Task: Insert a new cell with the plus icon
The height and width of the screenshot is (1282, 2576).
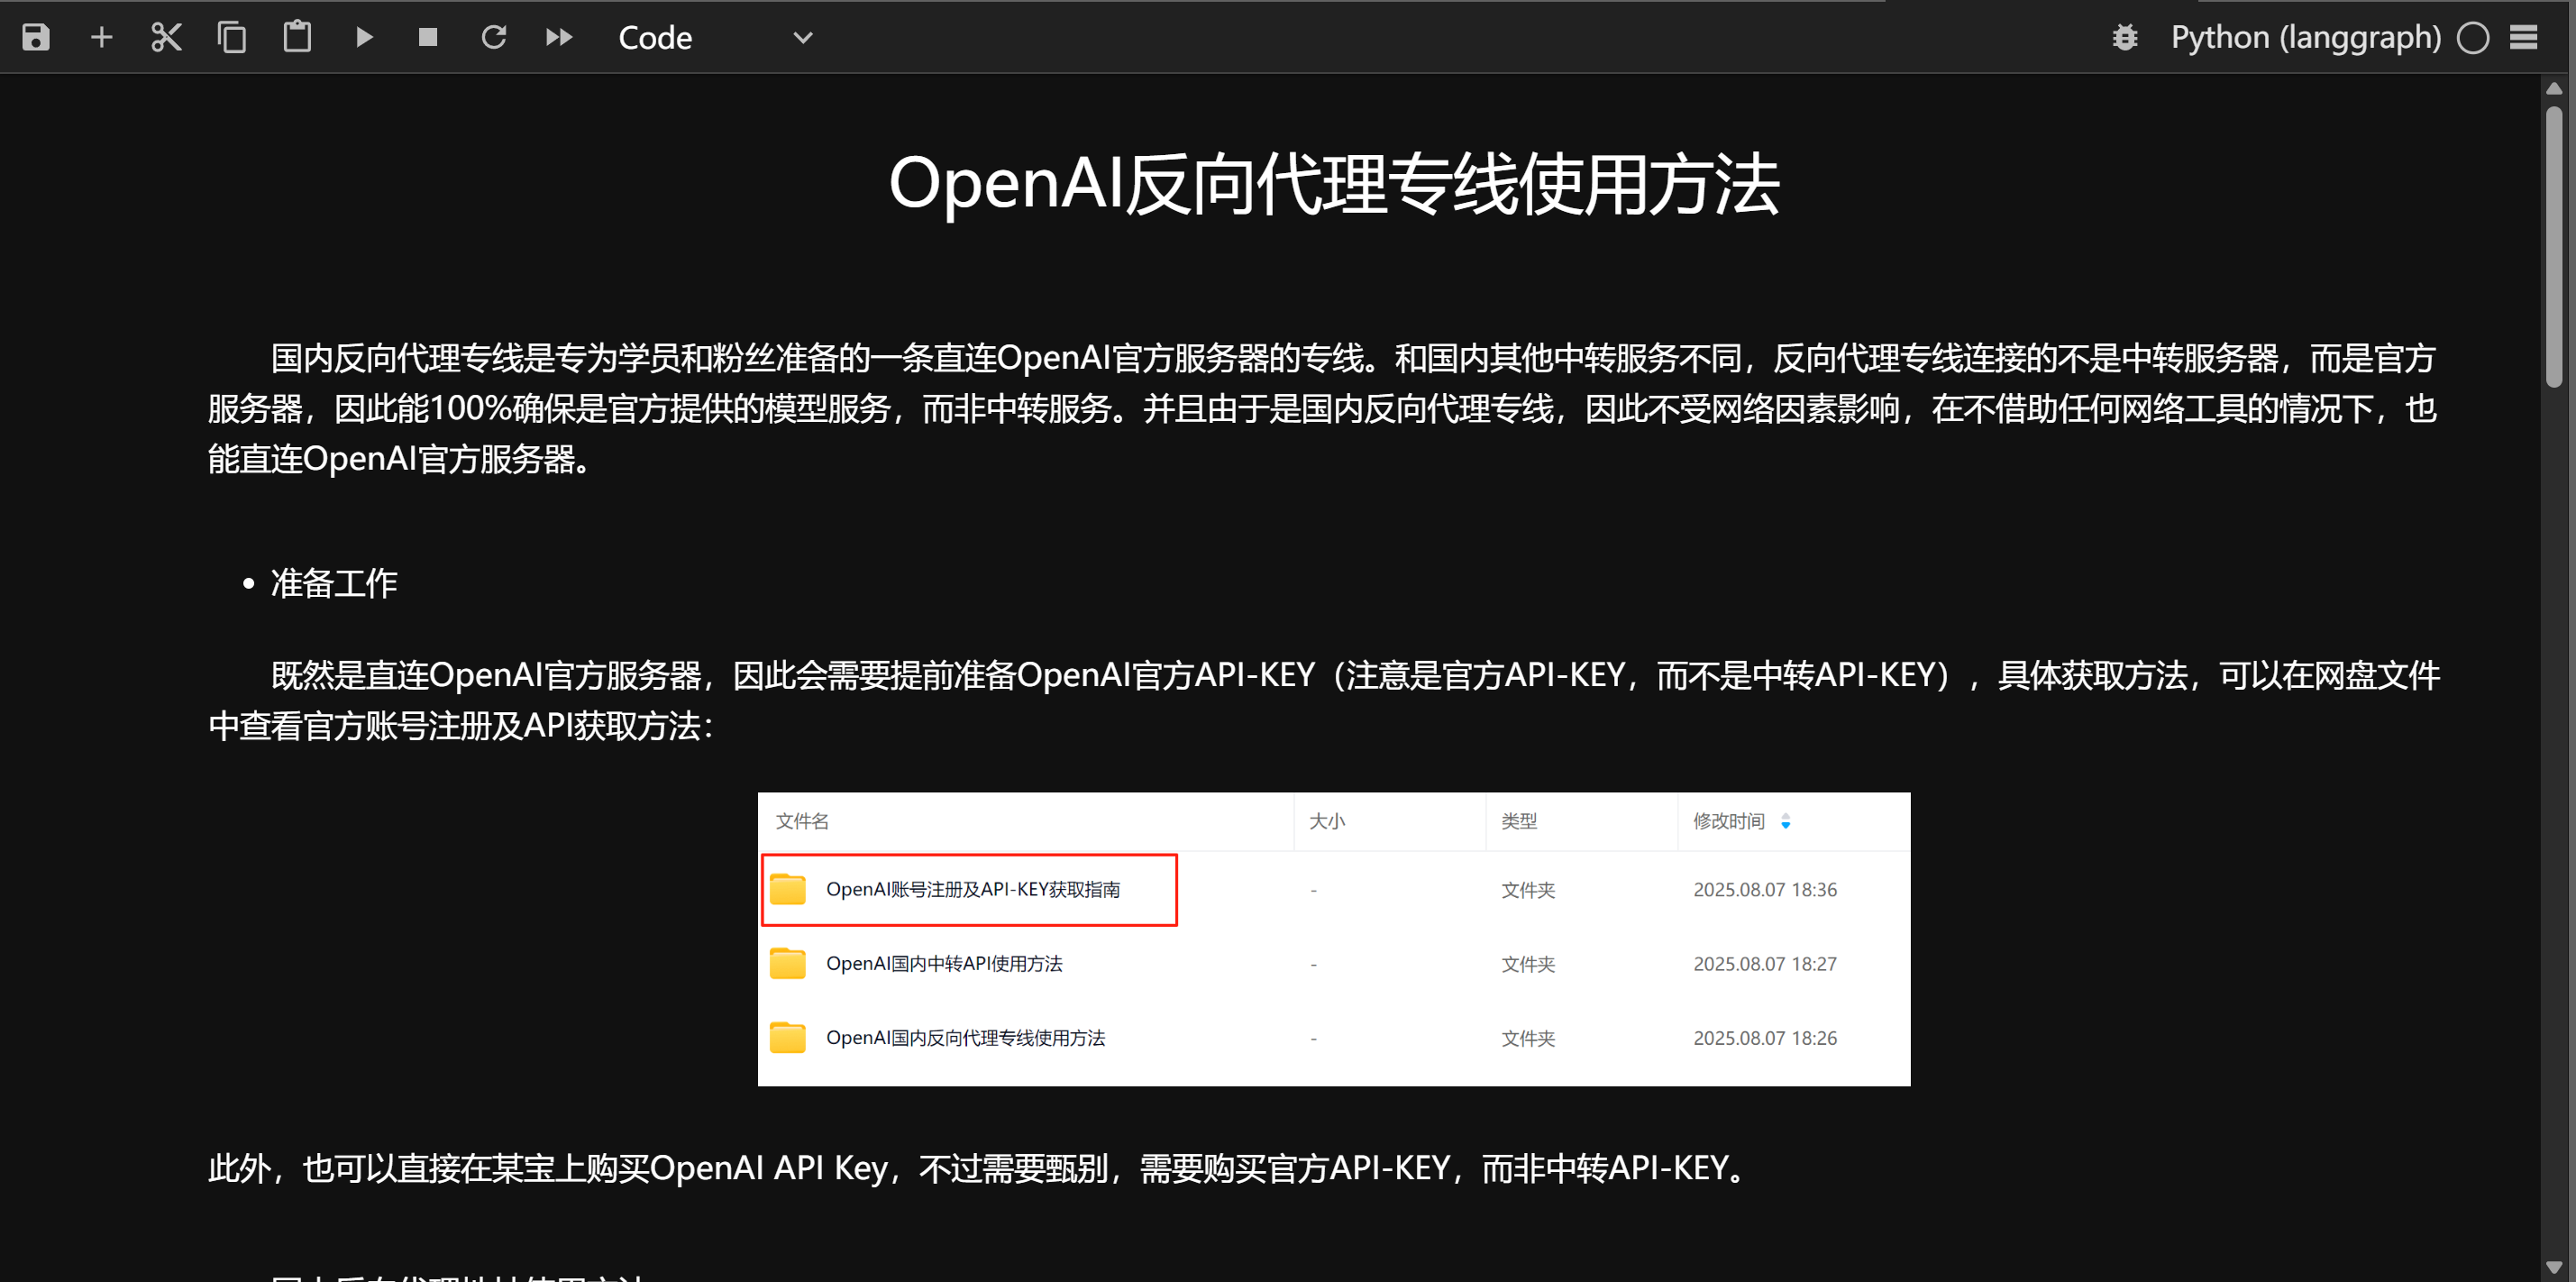Action: [x=101, y=38]
